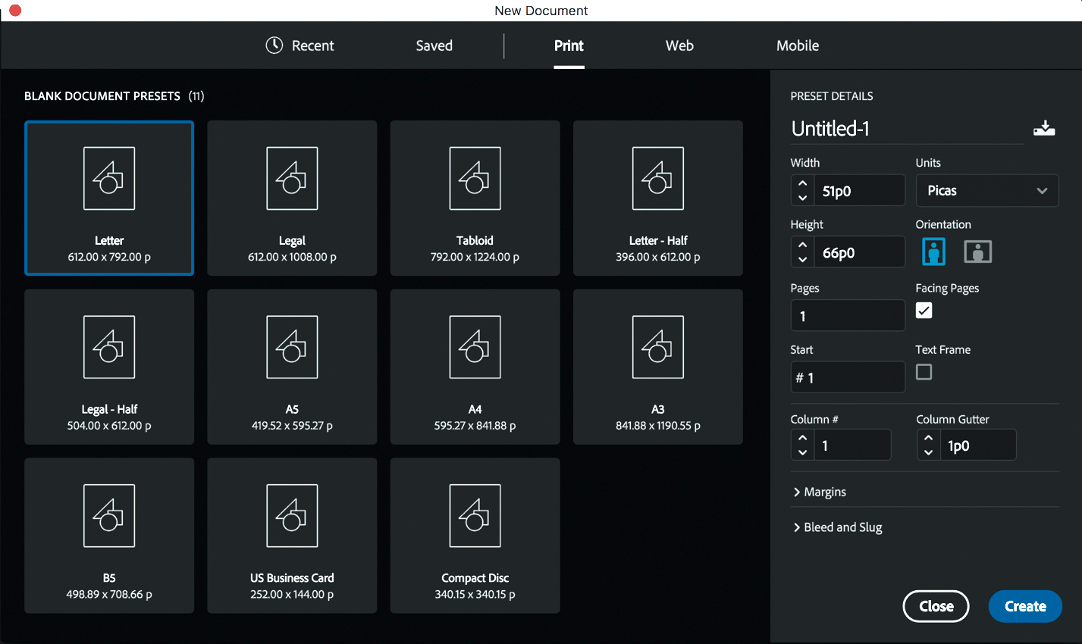Increase the Width value with up arrow
Image resolution: width=1082 pixels, height=644 pixels.
click(x=802, y=183)
